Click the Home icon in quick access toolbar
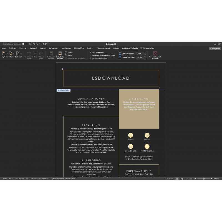This screenshot has width=222, height=222. (30, 44)
